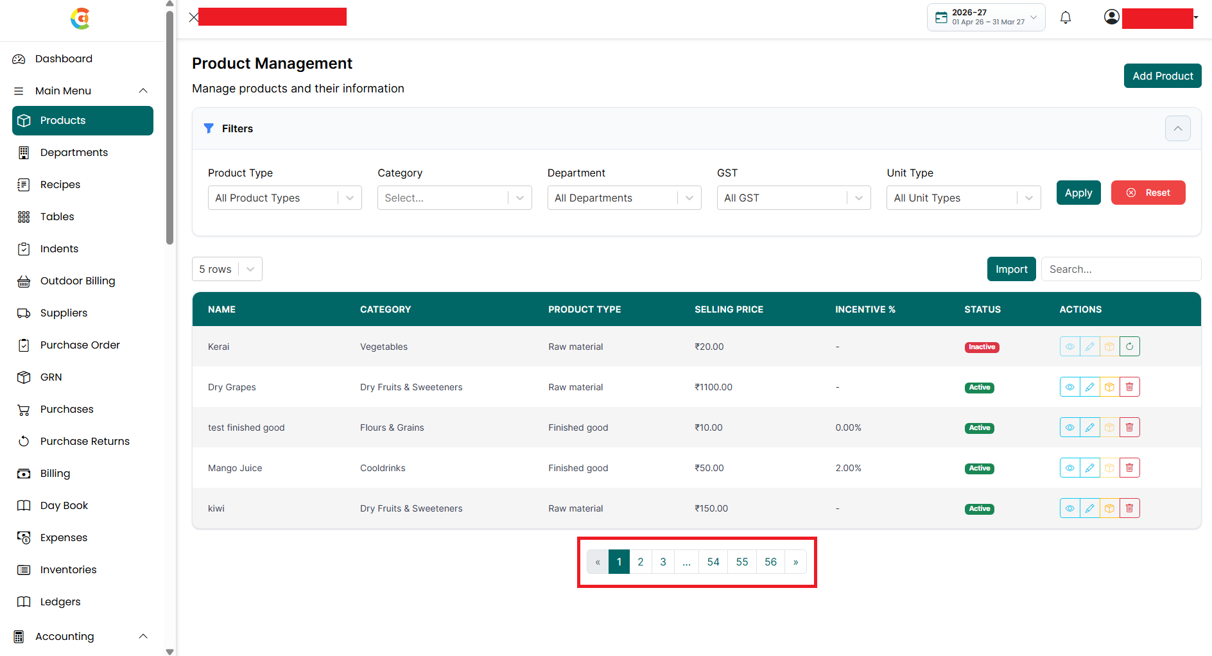Image resolution: width=1212 pixels, height=656 pixels.
Task: Delete the Mango Juice product
Action: (x=1130, y=468)
